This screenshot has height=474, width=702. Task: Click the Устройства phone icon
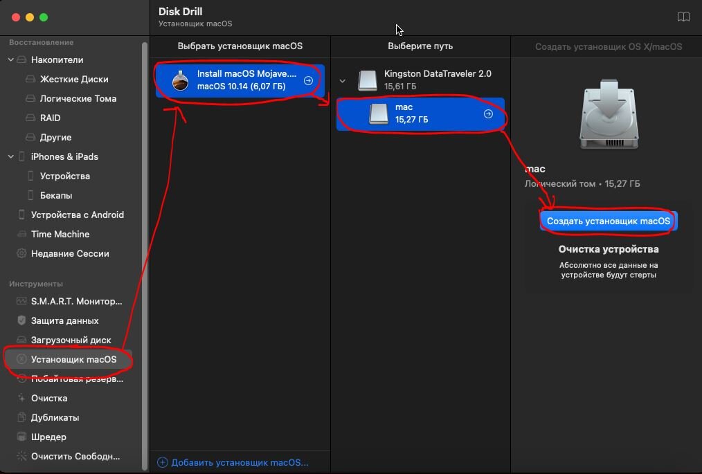point(30,176)
